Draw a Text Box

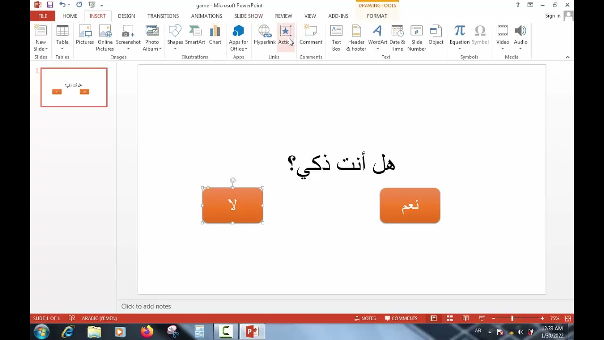(x=336, y=38)
